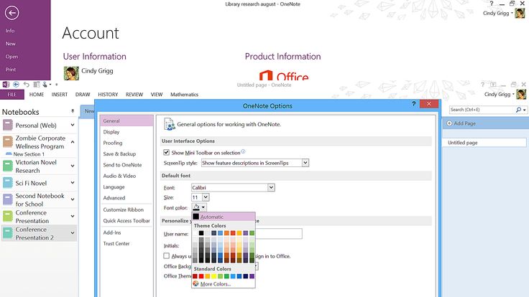Open the FILE tab
The height and width of the screenshot is (297, 529).
click(11, 95)
